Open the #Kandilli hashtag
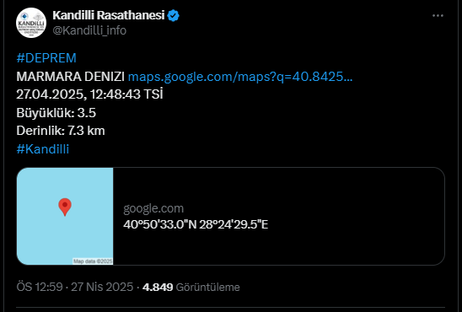Screen dimensions: 462x312 point(43,148)
